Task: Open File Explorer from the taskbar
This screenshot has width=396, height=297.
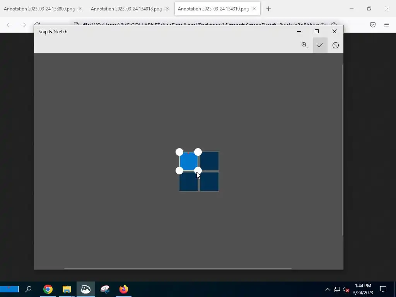Action: click(67, 289)
